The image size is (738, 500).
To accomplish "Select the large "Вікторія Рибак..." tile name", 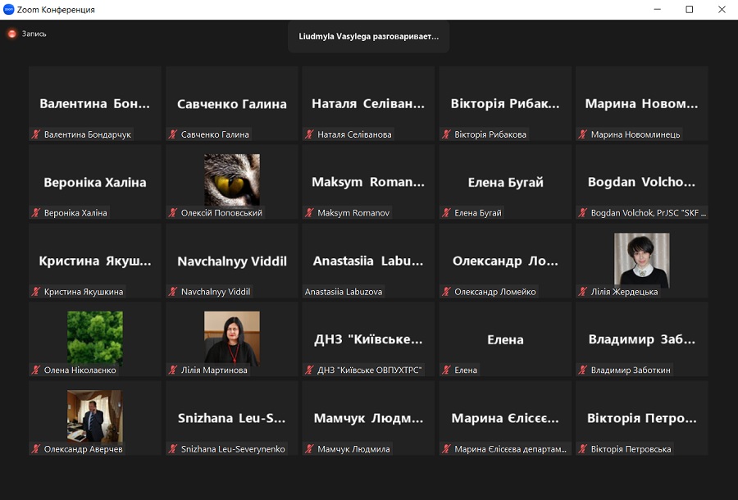I will coord(505,103).
